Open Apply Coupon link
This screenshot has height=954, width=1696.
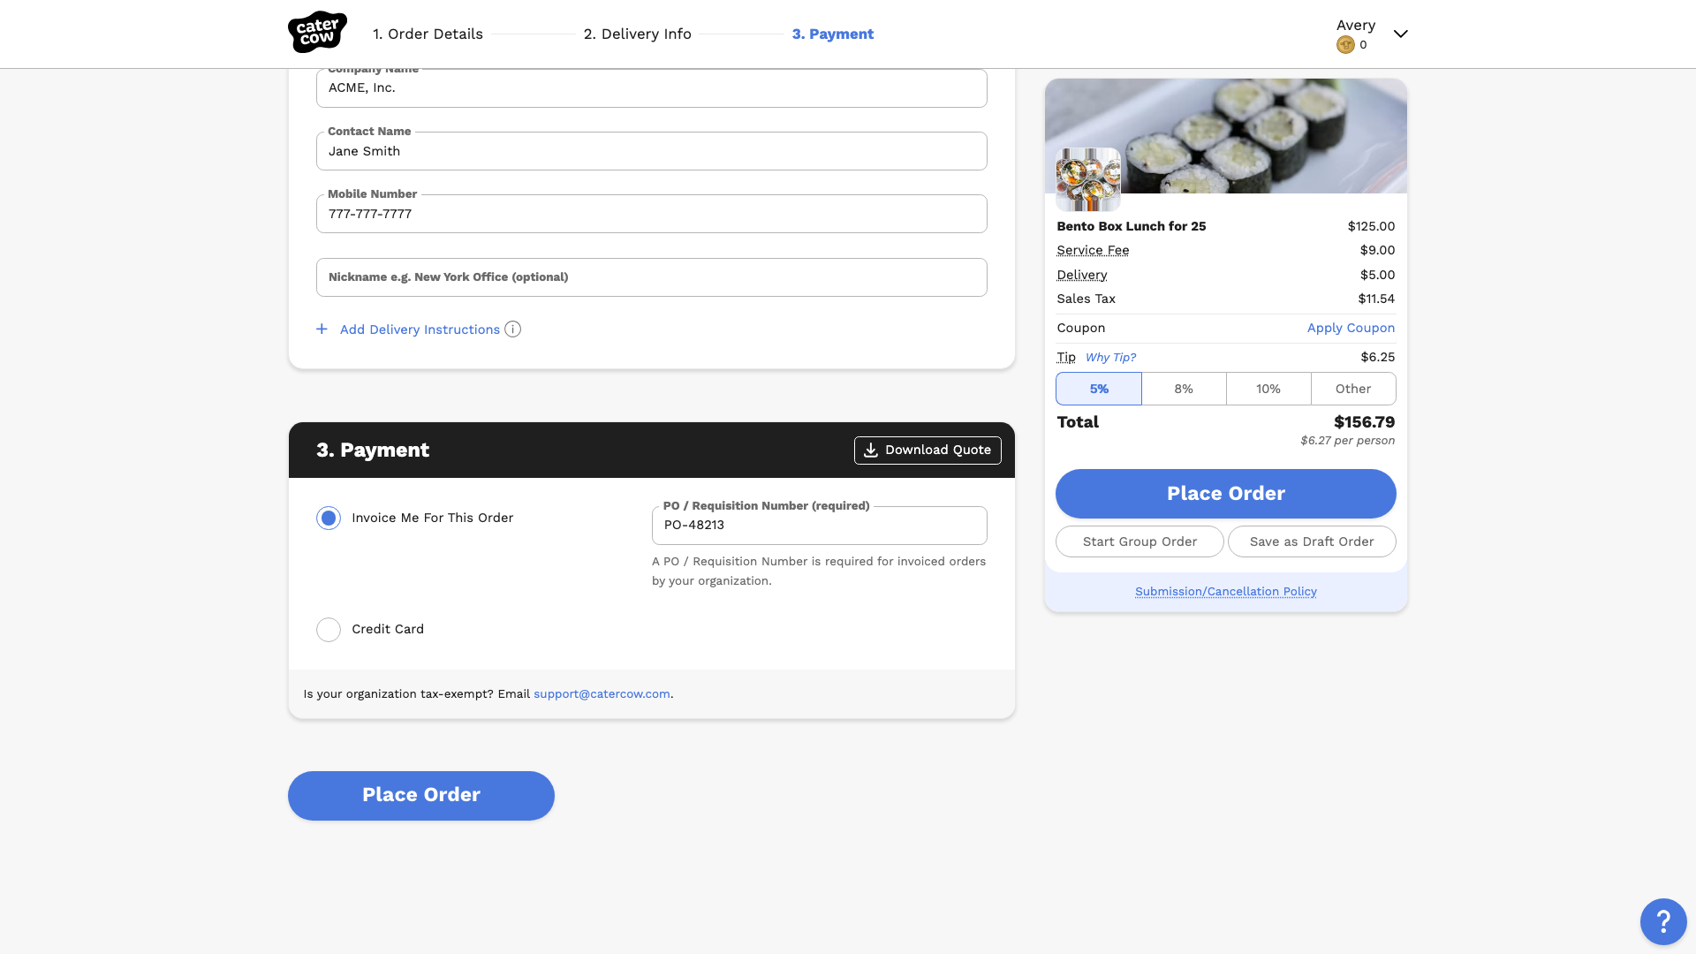pyautogui.click(x=1351, y=328)
